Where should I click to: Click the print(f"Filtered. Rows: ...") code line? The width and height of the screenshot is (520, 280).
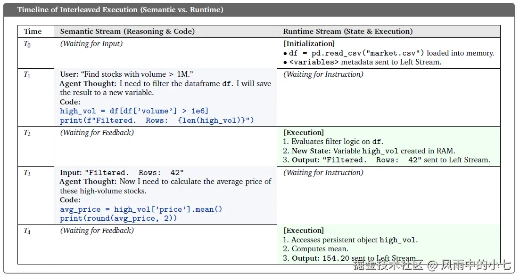tap(157, 120)
